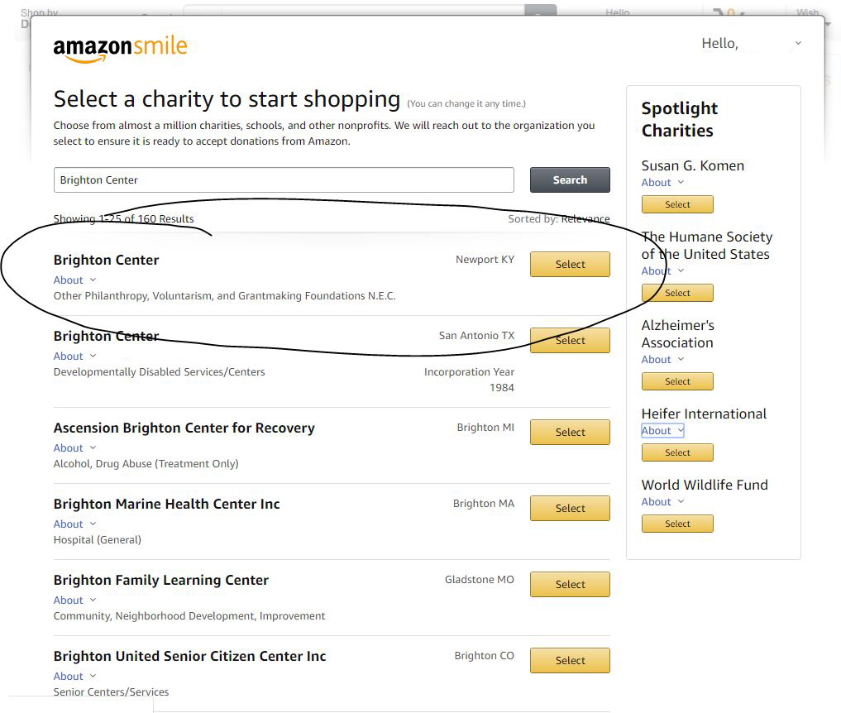Open the Sorted by Relevance option
This screenshot has height=713, width=841.
pyautogui.click(x=585, y=219)
